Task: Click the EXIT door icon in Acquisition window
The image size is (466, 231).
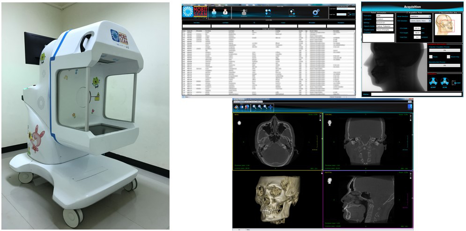Action: pyautogui.click(x=456, y=83)
